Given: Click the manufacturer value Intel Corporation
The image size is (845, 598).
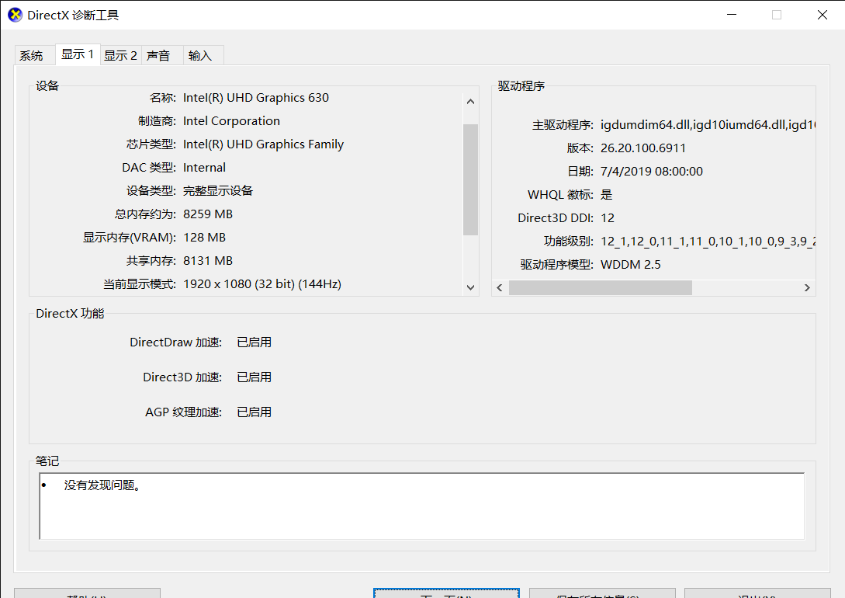Looking at the screenshot, I should click(232, 121).
